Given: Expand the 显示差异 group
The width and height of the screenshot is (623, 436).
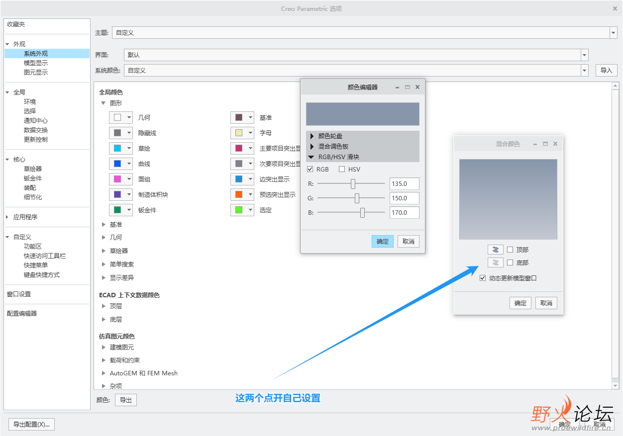Looking at the screenshot, I should coord(104,277).
